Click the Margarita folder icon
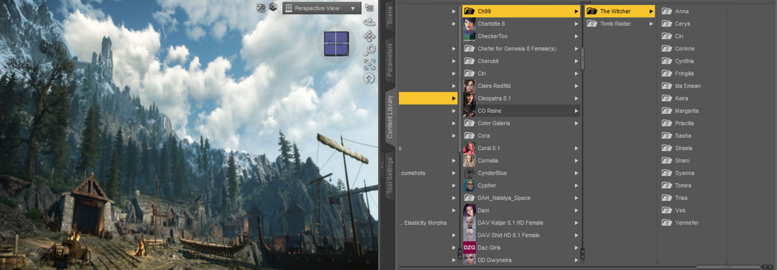Image resolution: width=777 pixels, height=270 pixels. tap(667, 111)
